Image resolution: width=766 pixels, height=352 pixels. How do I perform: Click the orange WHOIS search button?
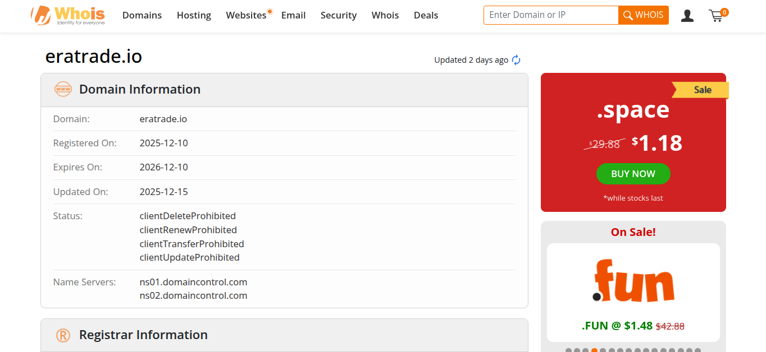[x=644, y=15]
